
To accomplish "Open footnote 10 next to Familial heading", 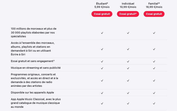I will coord(159,3).
